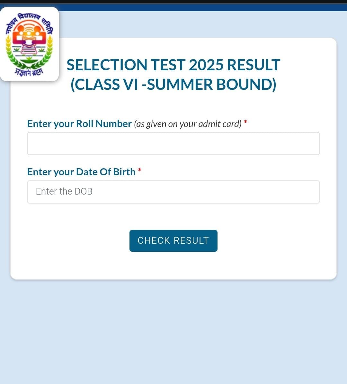Click the "Enter your Date Of Birth" label
347x384 pixels.
pyautogui.click(x=81, y=172)
